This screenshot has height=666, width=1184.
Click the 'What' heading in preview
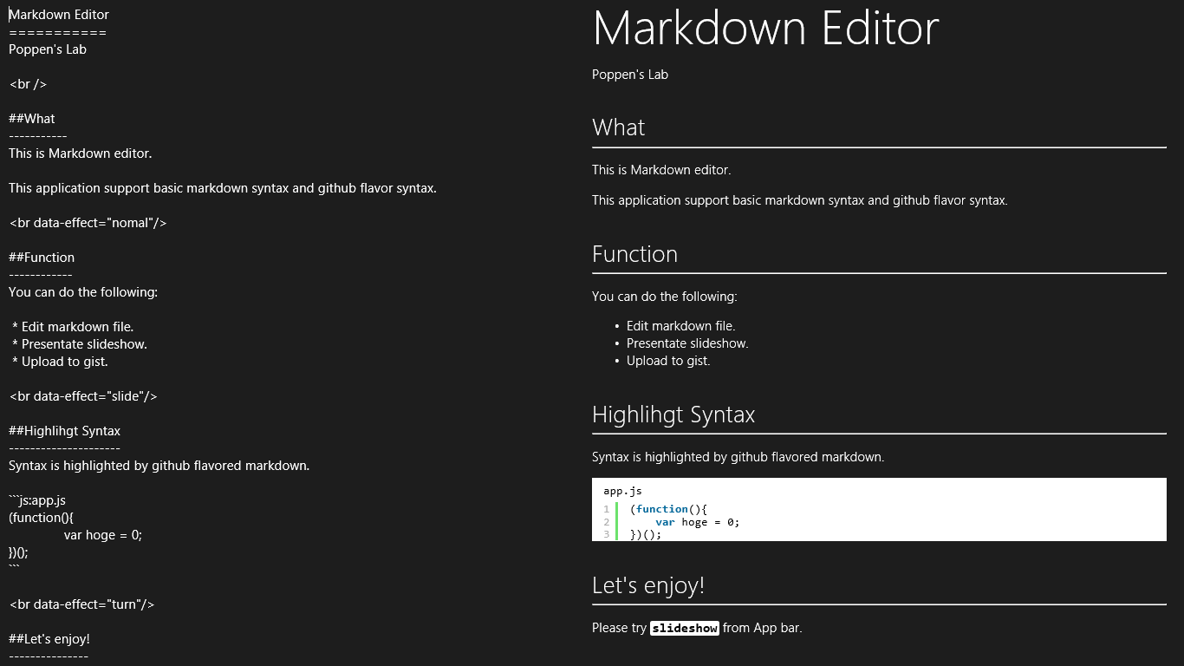(x=619, y=127)
